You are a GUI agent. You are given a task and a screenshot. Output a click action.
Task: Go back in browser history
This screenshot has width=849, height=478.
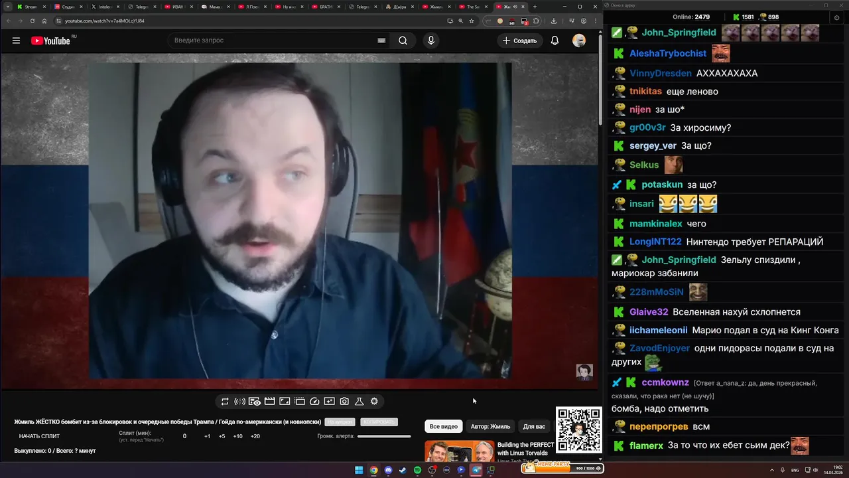click(x=9, y=21)
